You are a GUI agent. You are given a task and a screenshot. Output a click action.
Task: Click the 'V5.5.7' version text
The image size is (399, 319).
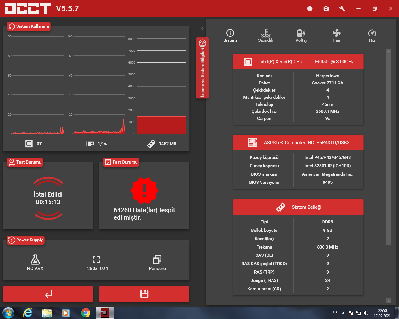67,8
